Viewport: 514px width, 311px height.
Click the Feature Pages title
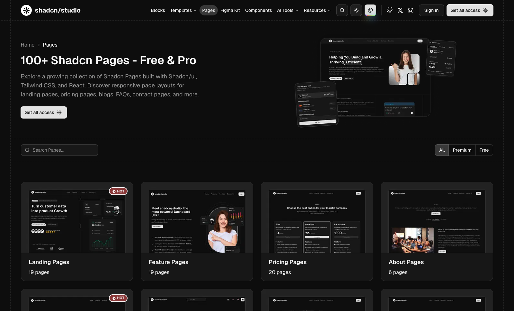[x=169, y=262]
